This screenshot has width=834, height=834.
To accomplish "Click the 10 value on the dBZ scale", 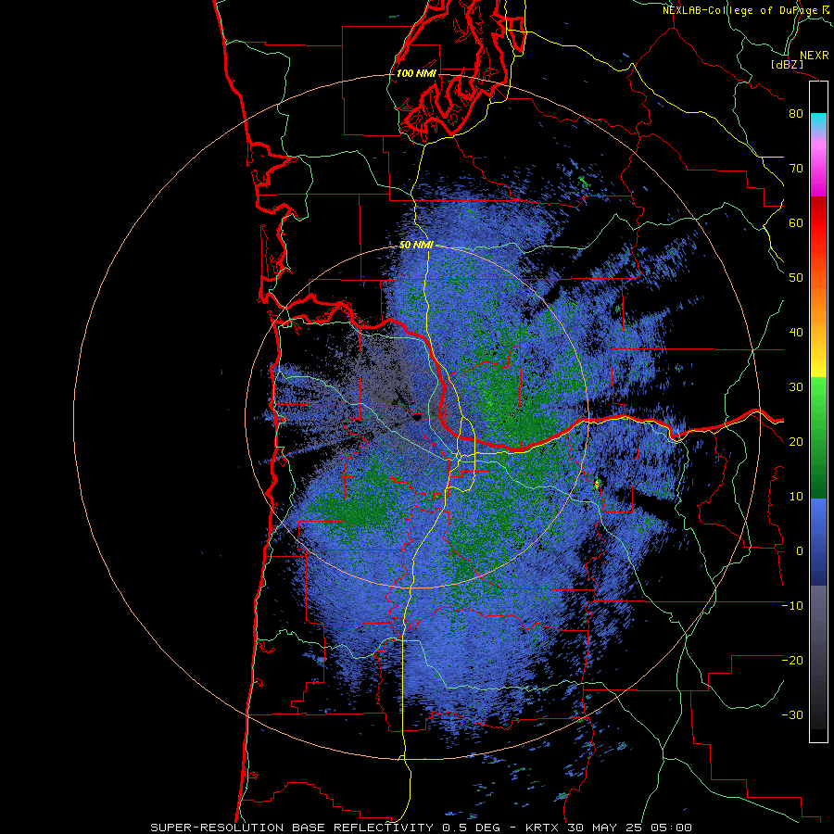I will tap(796, 497).
